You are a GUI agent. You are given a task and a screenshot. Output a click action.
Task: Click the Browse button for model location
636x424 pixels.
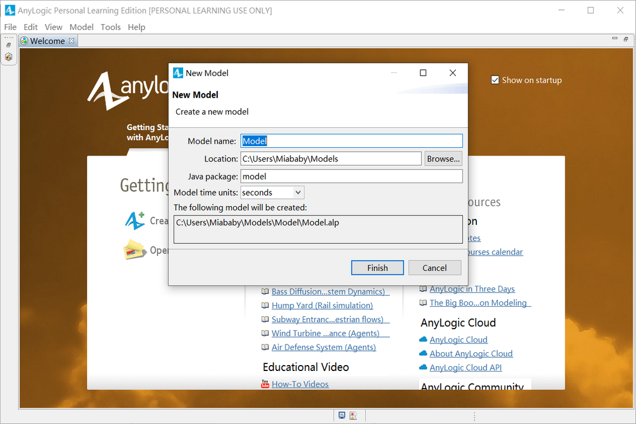point(443,158)
